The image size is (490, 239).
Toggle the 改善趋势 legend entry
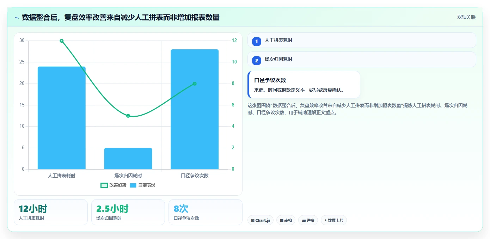coord(113,185)
